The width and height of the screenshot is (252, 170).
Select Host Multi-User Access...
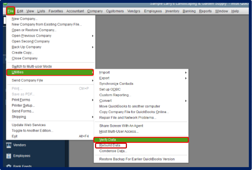(141, 132)
